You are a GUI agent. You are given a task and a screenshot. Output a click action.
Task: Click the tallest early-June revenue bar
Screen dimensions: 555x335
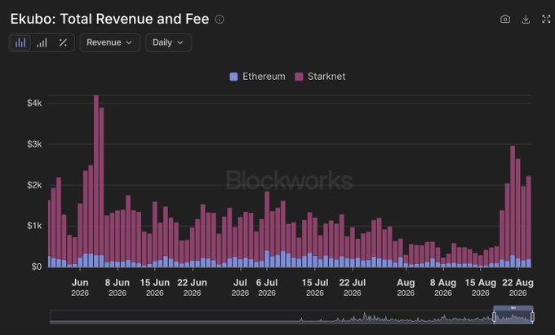click(96, 181)
